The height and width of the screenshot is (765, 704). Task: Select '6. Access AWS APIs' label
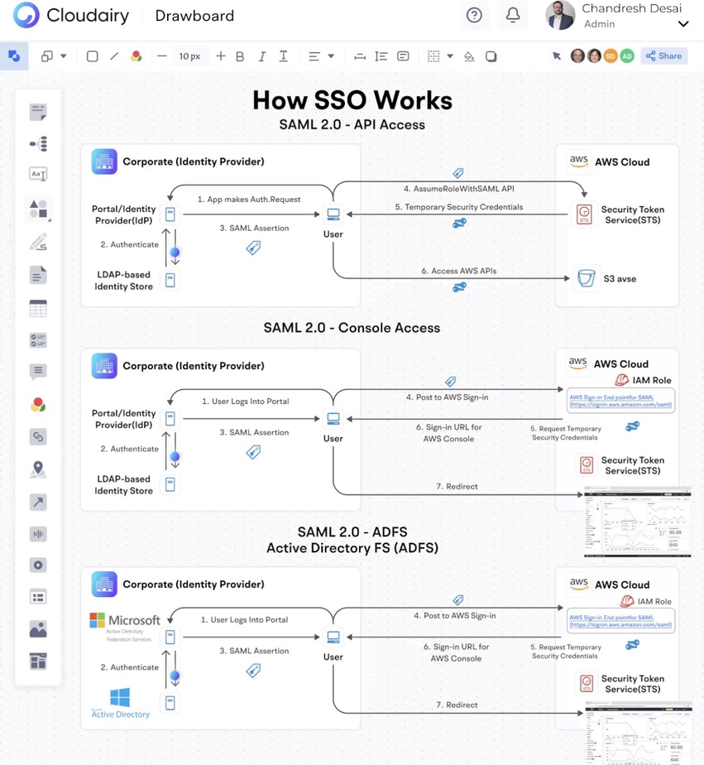(459, 271)
